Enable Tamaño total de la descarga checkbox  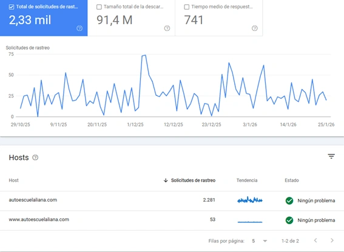coord(99,7)
